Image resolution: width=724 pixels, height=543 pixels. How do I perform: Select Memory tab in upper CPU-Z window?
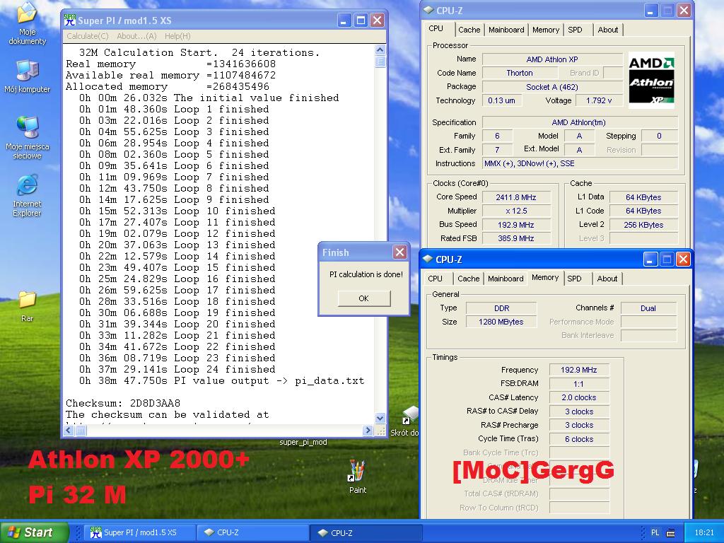tap(545, 30)
